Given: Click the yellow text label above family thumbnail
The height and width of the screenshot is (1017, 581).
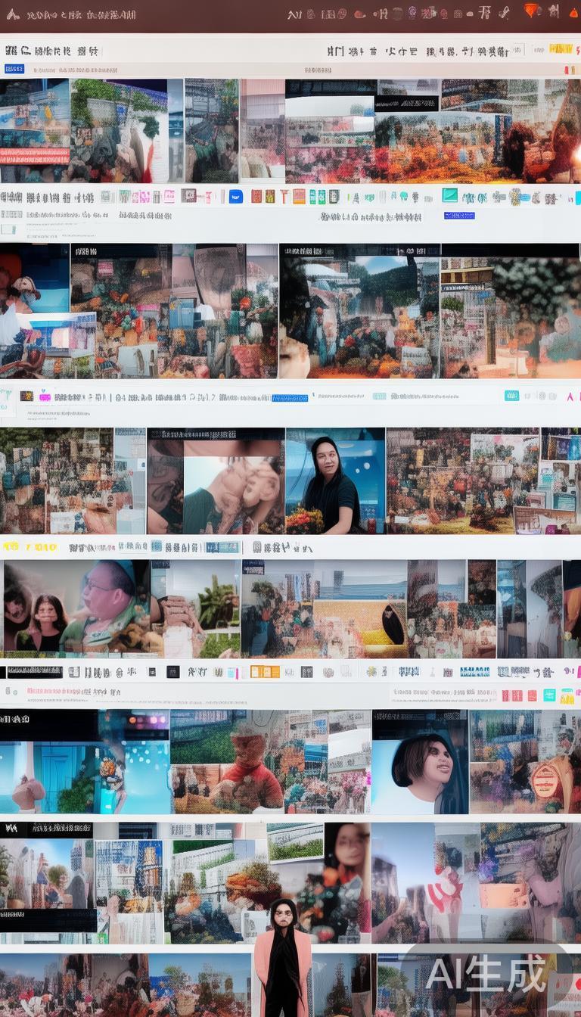Looking at the screenshot, I should (30, 546).
